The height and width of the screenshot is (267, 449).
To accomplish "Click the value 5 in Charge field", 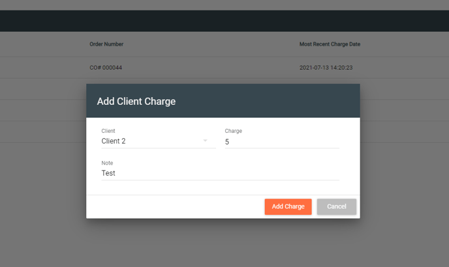I will click(227, 142).
